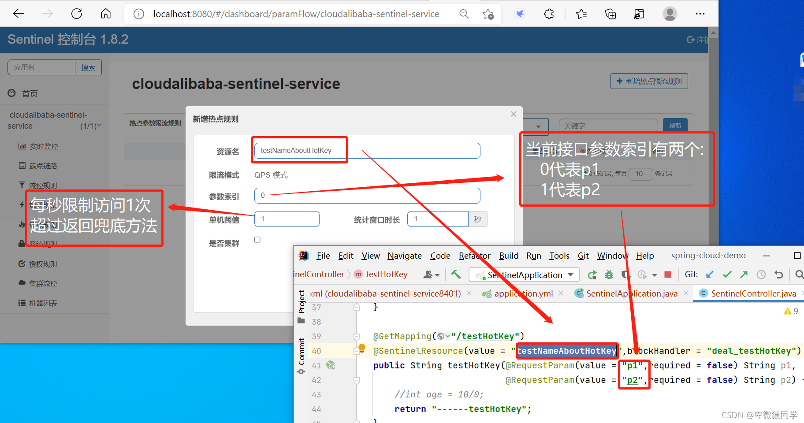The width and height of the screenshot is (804, 423).
Task: Open the browser home page
Action: tap(106, 14)
